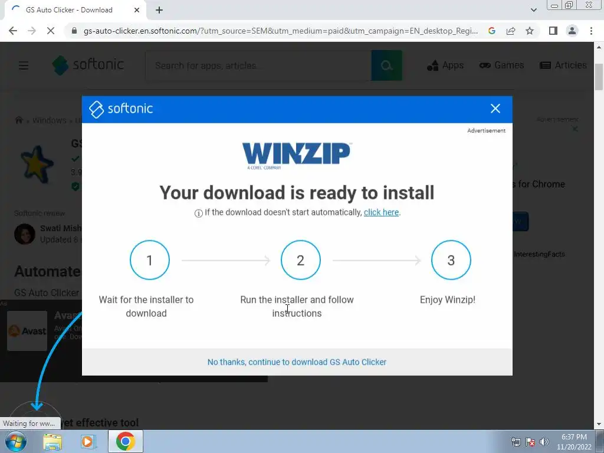The image size is (604, 453).
Task: Continue to download GS Auto Clicker
Action: pos(297,362)
